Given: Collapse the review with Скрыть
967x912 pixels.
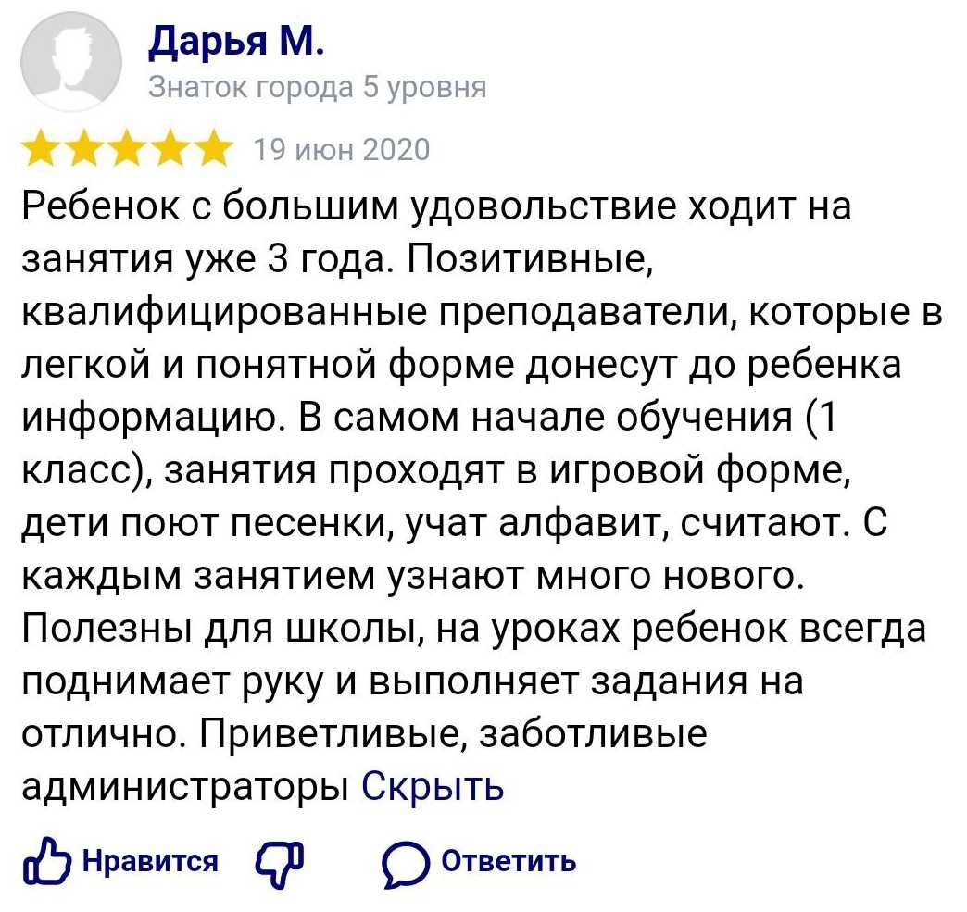Looking at the screenshot, I should pyautogui.click(x=433, y=786).
